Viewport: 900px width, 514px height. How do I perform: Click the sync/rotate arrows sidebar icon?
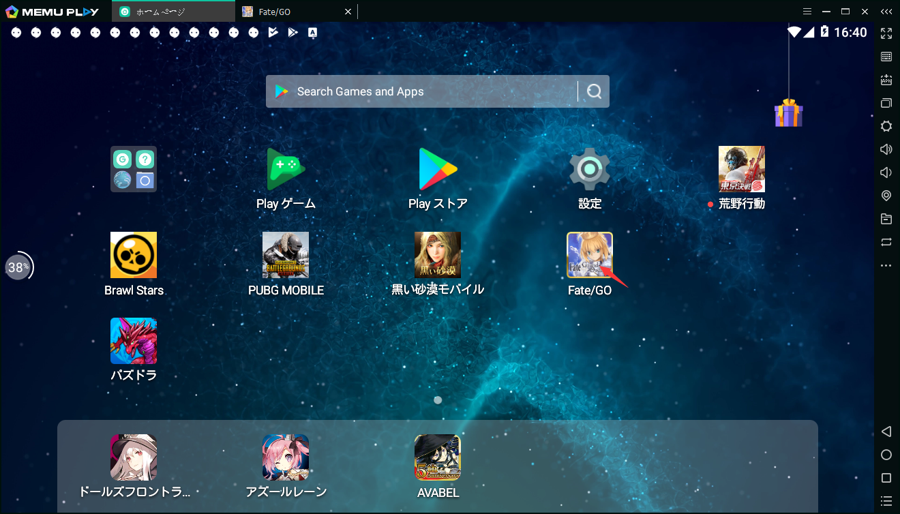[886, 242]
